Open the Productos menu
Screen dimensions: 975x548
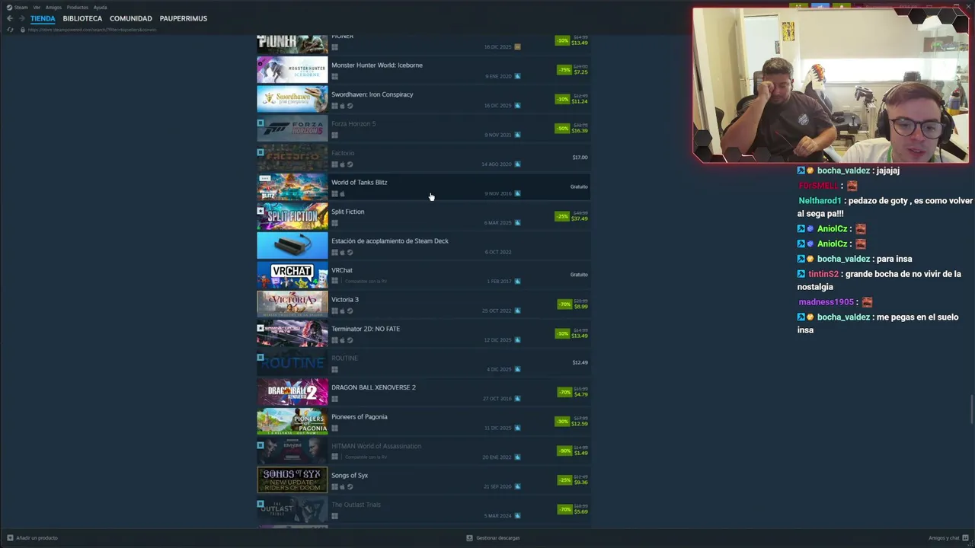click(x=78, y=7)
